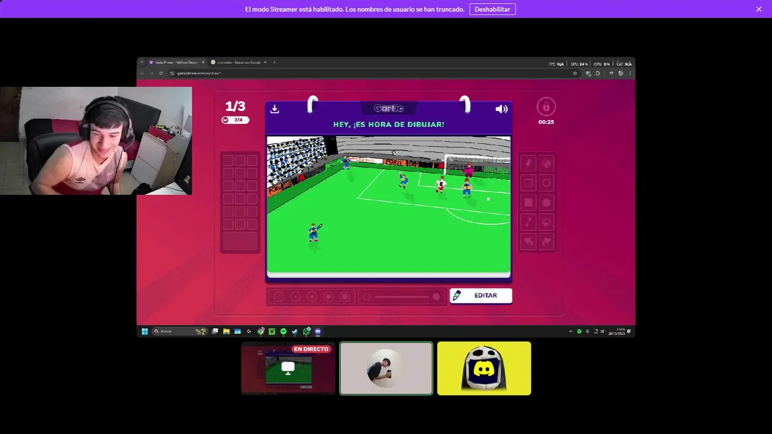This screenshot has height=434, width=772.
Task: Open the browser three-dot menu
Action: [x=630, y=73]
